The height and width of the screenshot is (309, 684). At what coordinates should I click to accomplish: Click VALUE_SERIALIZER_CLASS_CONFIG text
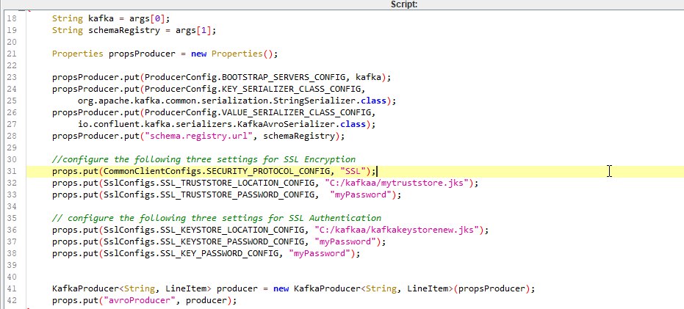295,112
